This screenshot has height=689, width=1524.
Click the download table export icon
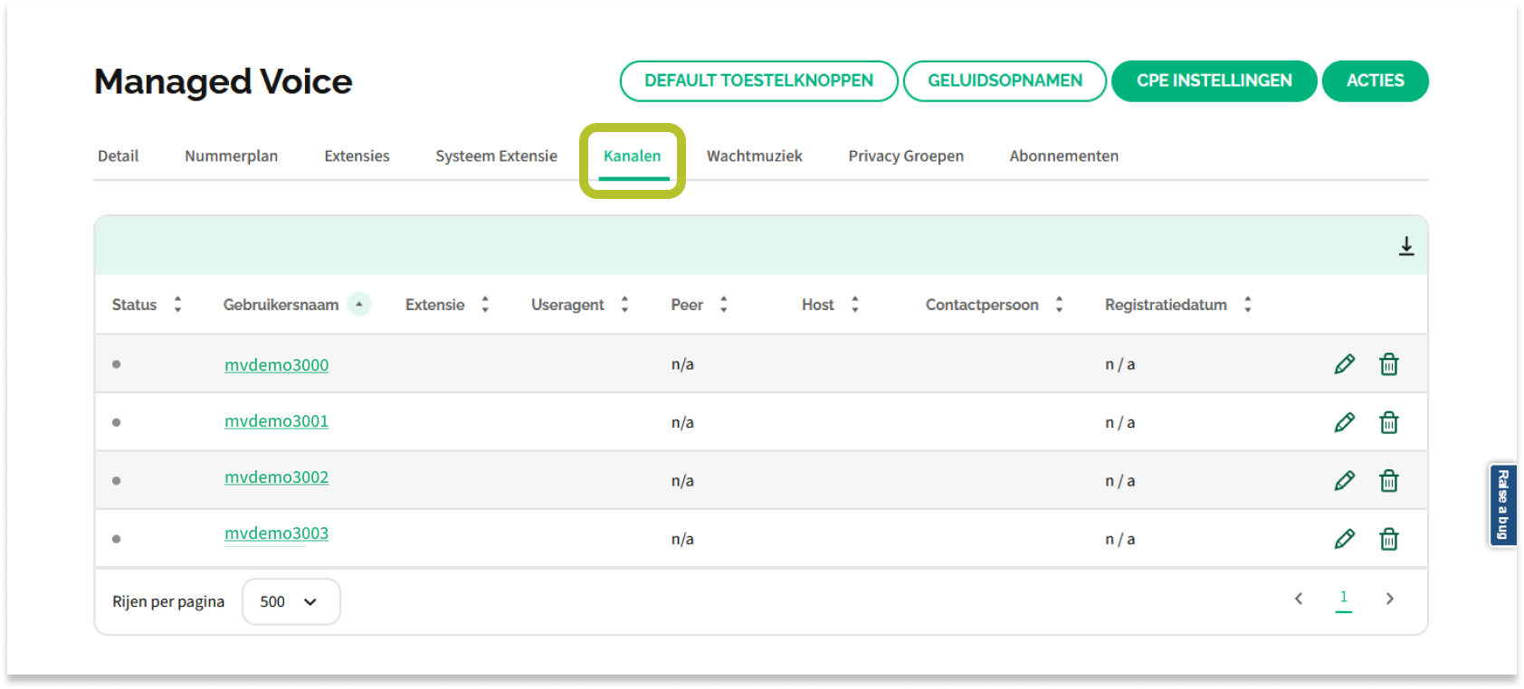point(1405,246)
